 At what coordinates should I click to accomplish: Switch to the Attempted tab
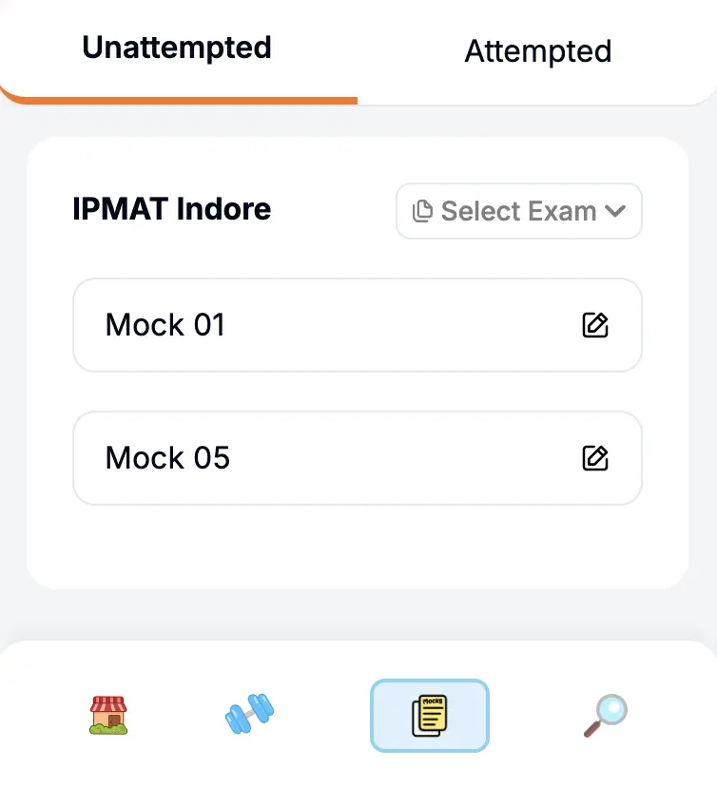(538, 51)
